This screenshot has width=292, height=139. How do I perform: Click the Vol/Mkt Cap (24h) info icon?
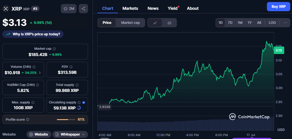38,85
